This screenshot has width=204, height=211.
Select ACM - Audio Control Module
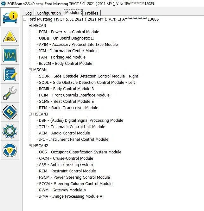(x=64, y=133)
